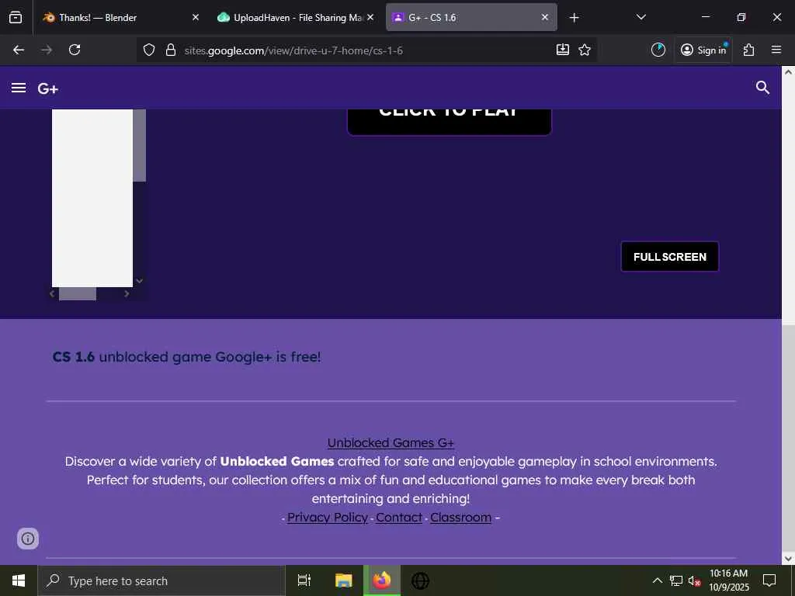Open tracking protection shield icon

(x=148, y=50)
